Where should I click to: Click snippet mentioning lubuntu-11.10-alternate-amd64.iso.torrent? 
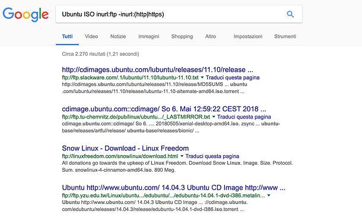pyautogui.click(x=154, y=88)
